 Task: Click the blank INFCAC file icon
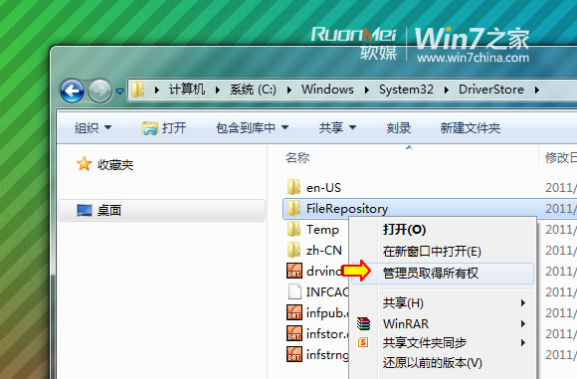point(294,291)
